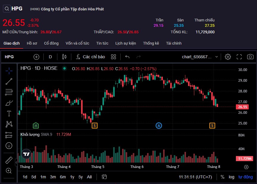Set time range to 6m

[x=63, y=177]
